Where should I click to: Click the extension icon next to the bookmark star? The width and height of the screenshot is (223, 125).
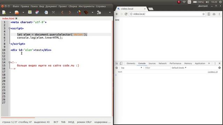(209, 14)
